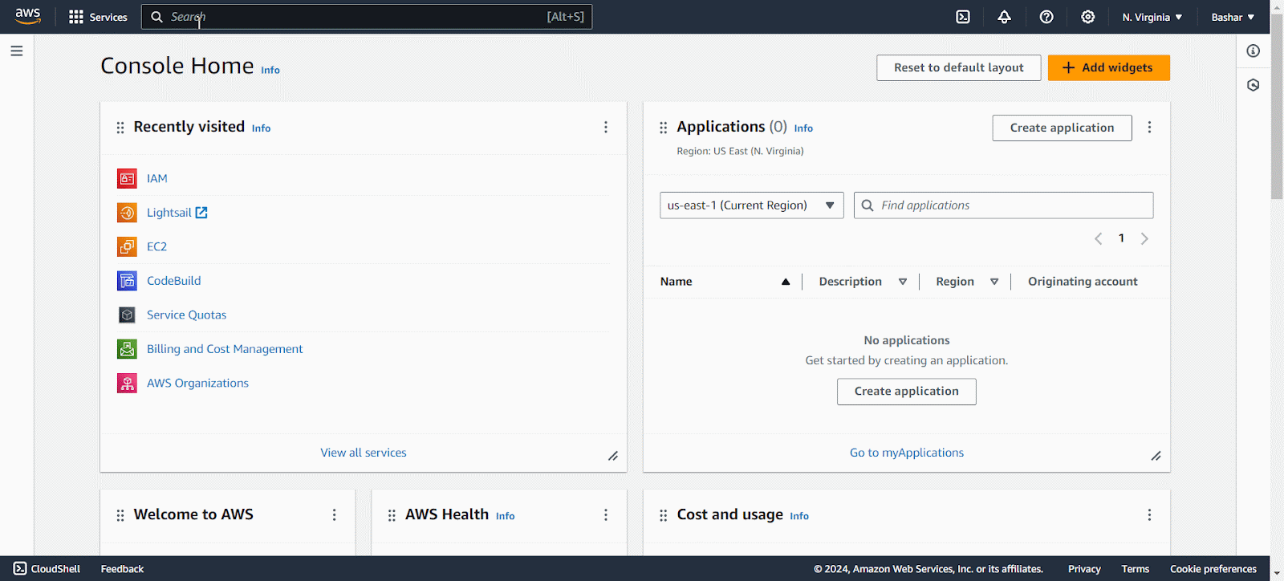Open Cost and usage widget options menu
The height and width of the screenshot is (581, 1284).
coord(1149,515)
